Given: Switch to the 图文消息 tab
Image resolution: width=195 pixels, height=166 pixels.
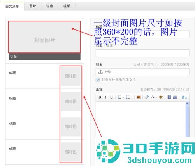Looking at the screenshot, I should click(12, 6).
